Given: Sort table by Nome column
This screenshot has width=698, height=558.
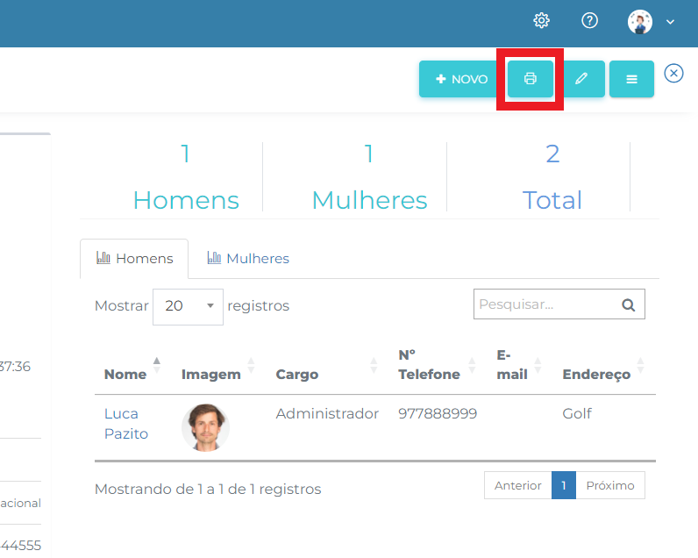Looking at the screenshot, I should 125,374.
